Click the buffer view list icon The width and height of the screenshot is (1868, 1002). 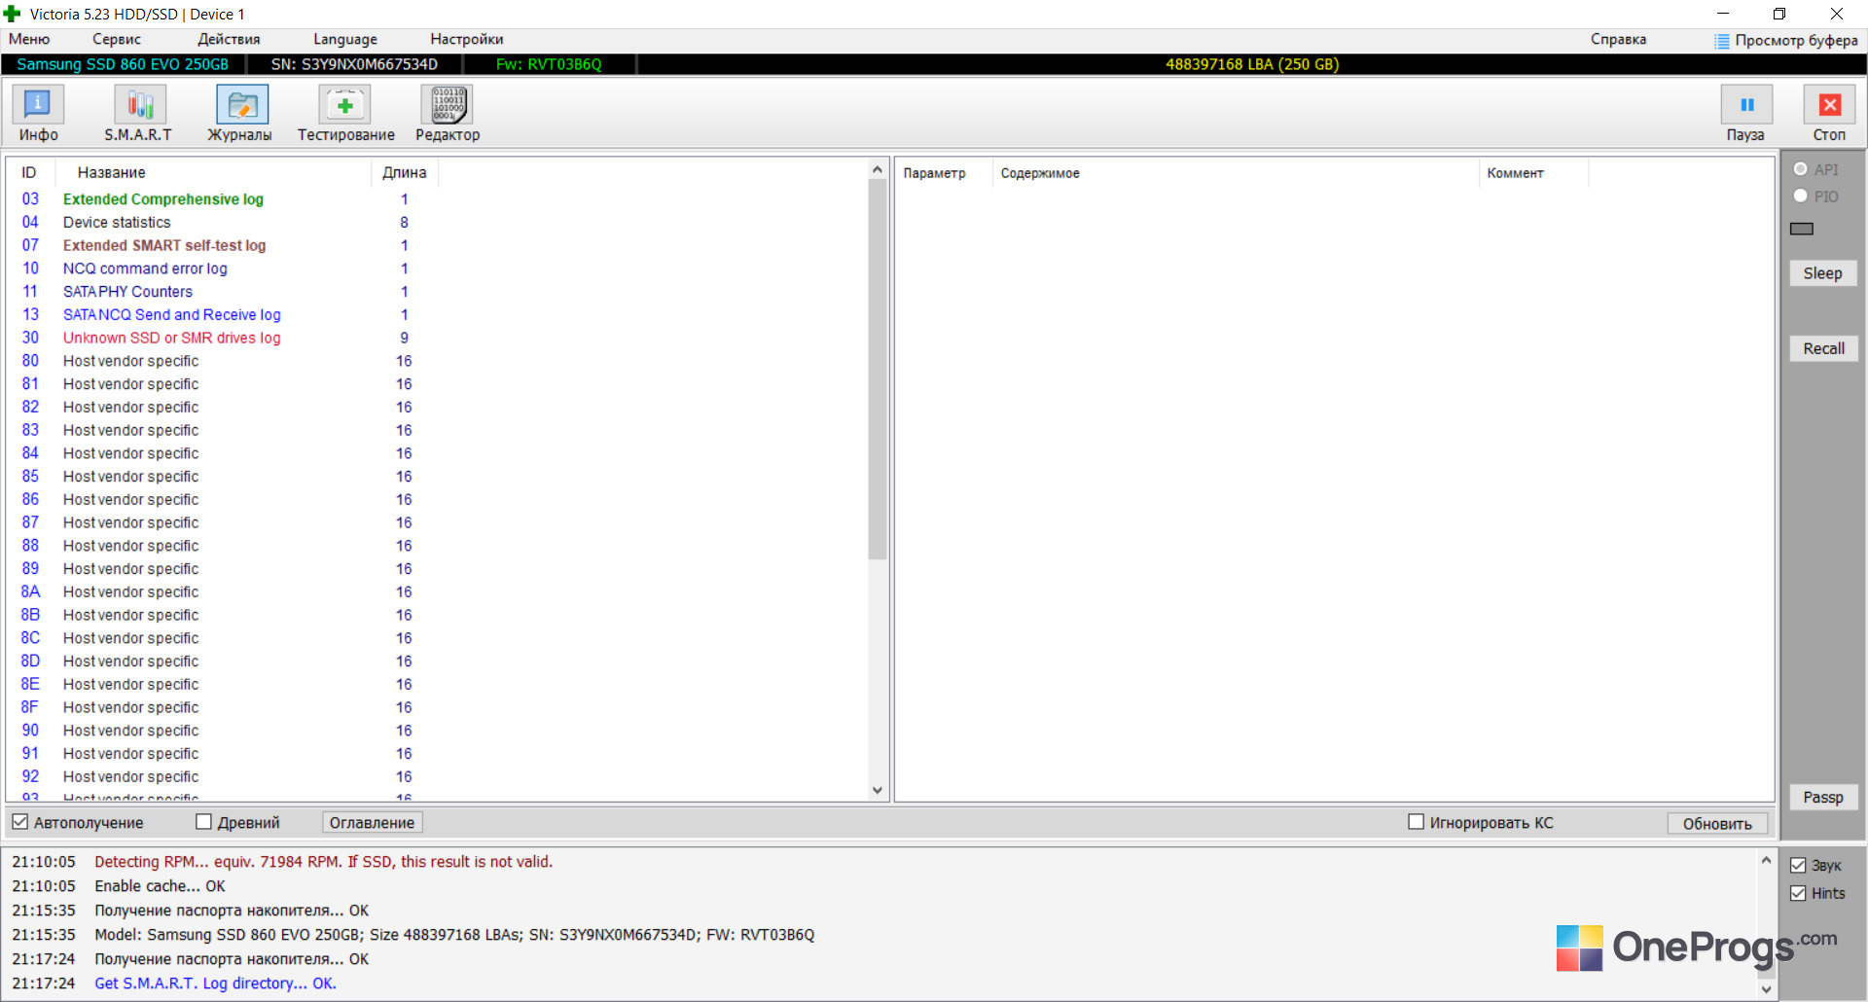1722,41
